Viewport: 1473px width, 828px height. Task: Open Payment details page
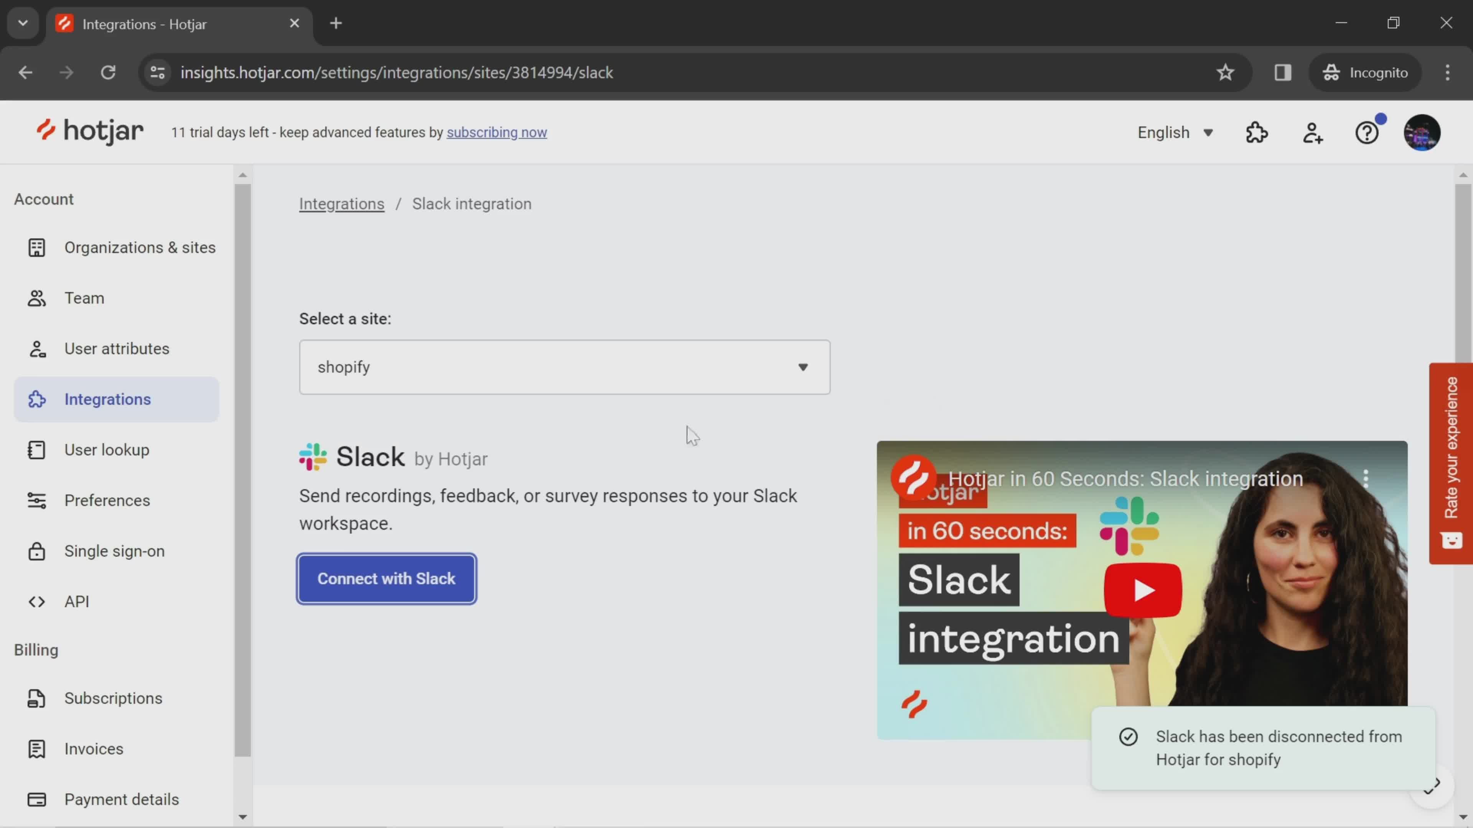pos(117,799)
